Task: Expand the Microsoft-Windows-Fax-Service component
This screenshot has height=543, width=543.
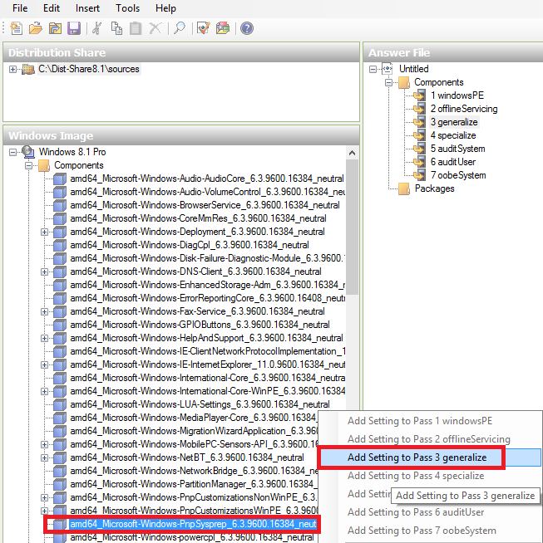Action: point(44,311)
